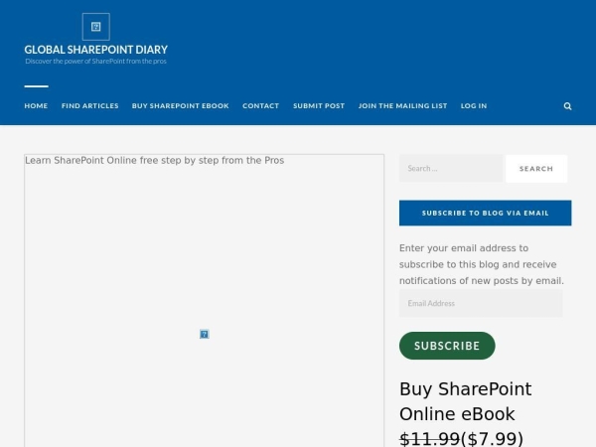596x447 pixels.
Task: Click the 'Enter your email address' description text
Action: (482, 264)
